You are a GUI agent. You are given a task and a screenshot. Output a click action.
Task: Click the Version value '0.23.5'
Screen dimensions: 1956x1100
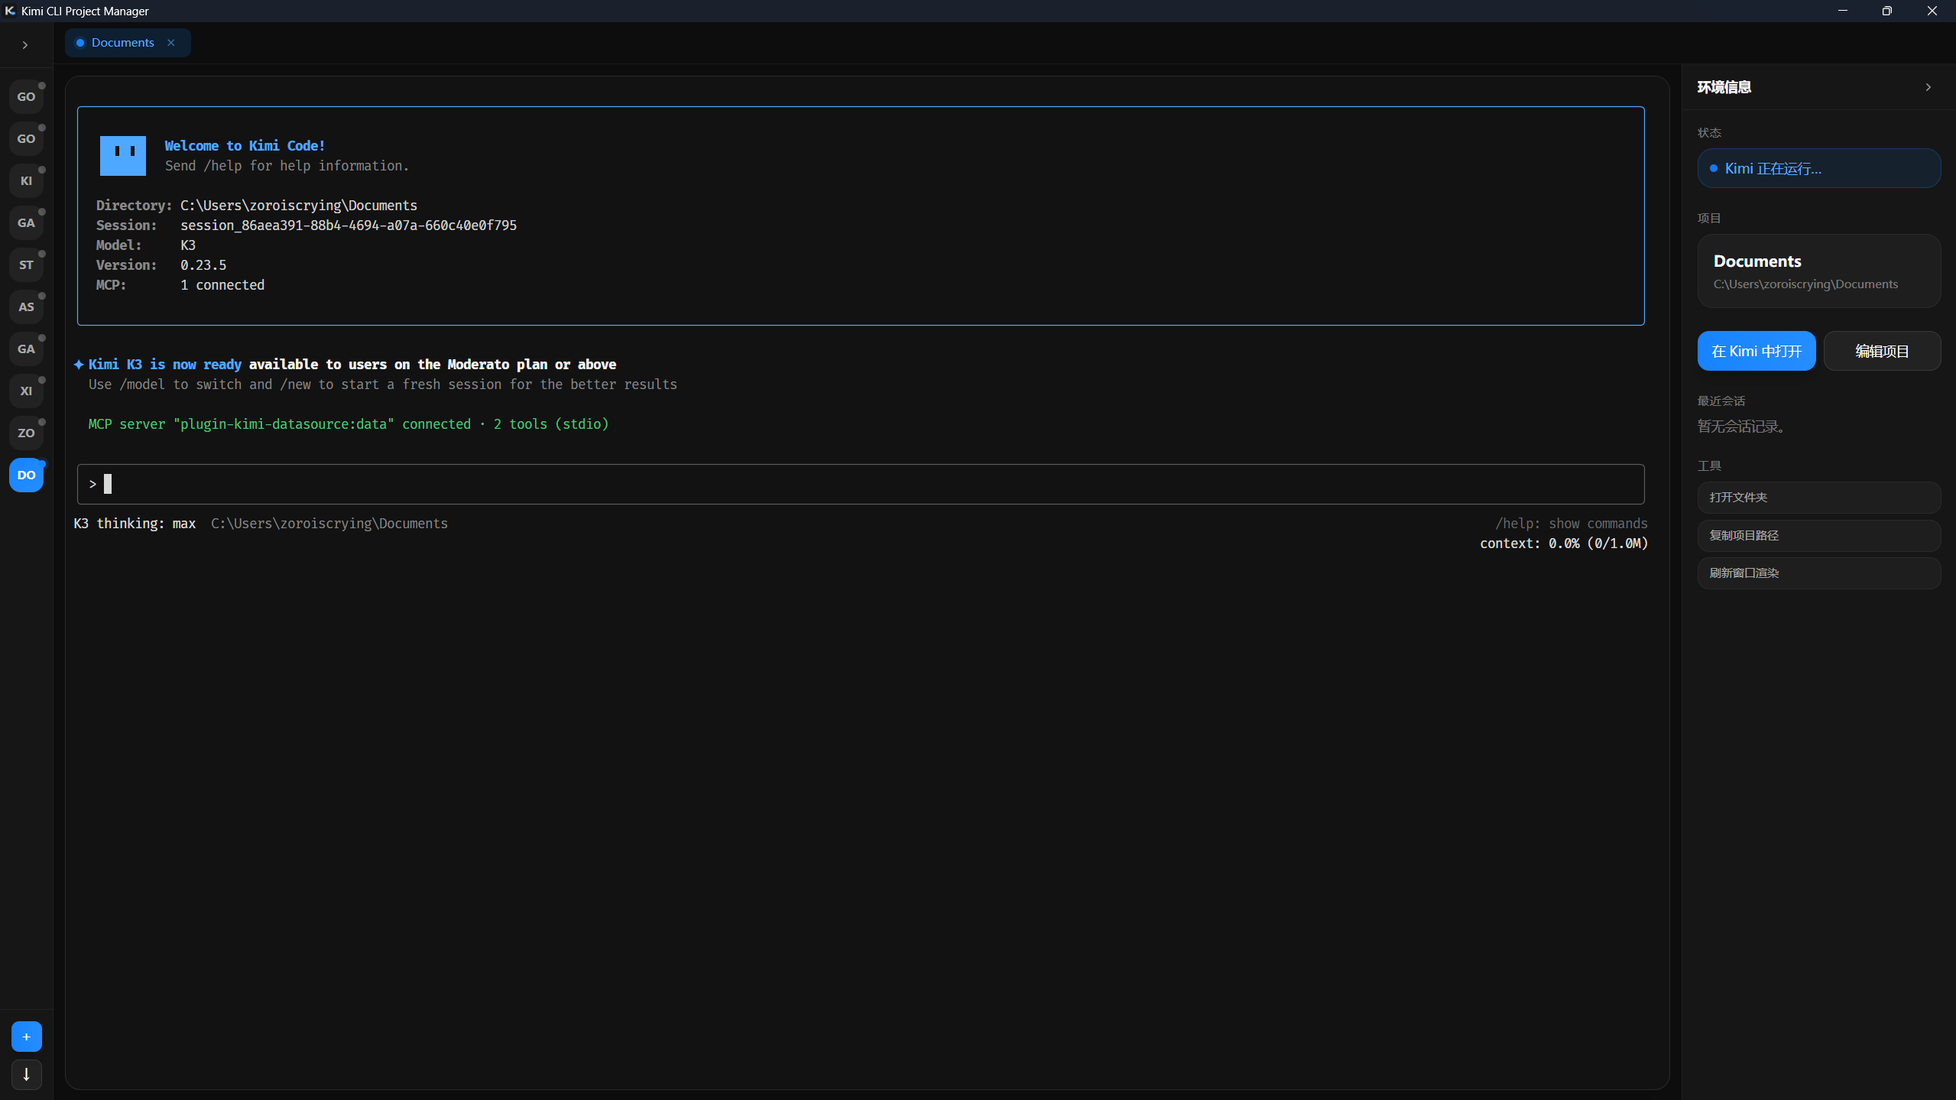click(203, 265)
